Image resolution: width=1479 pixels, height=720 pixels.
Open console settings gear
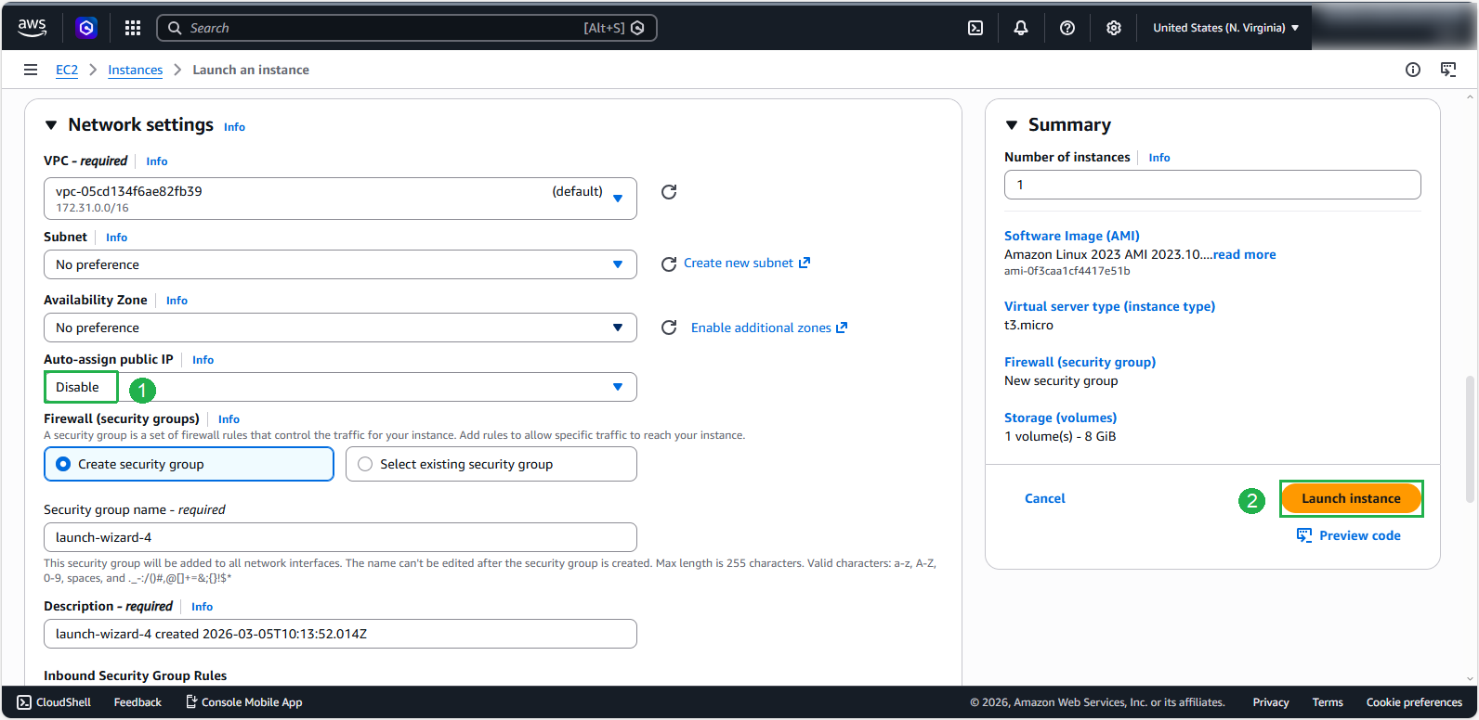1114,28
